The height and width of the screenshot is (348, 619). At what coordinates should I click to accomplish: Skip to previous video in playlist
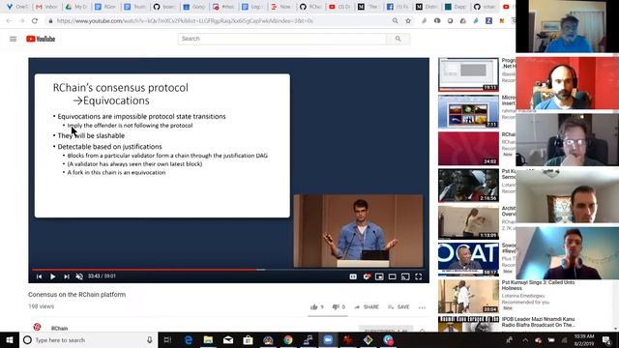pyautogui.click(x=39, y=276)
